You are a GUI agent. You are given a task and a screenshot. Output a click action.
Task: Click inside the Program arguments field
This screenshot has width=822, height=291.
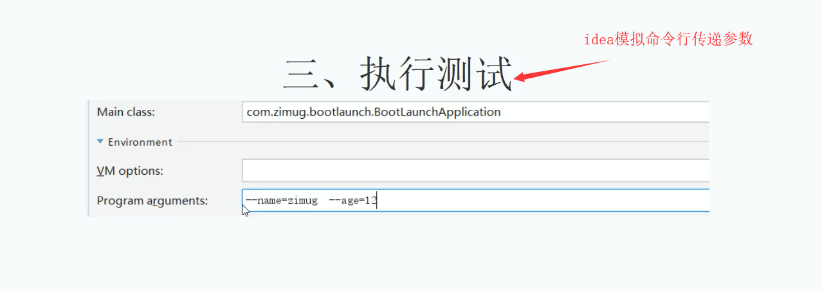click(x=475, y=200)
